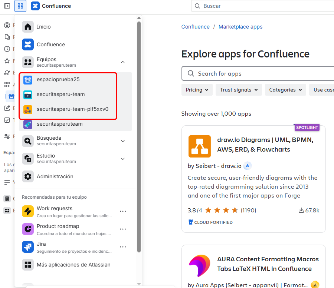Click the Búsqueda magnifier icon
Image resolution: width=334 pixels, height=288 pixels.
pyautogui.click(x=28, y=141)
